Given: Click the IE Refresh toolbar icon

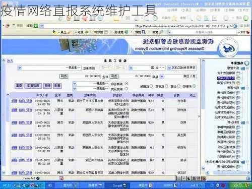Looking at the screenshot, I should [x=207, y=18].
